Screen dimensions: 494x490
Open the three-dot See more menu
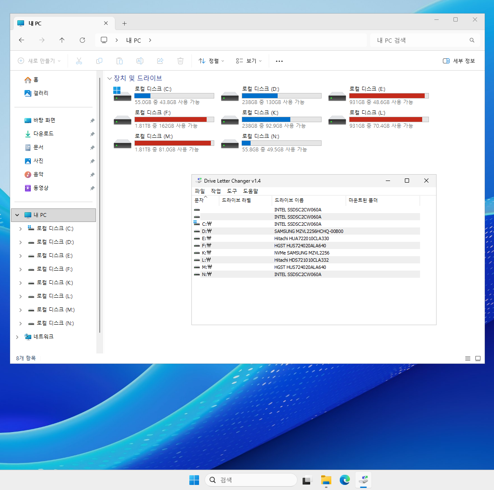click(279, 61)
